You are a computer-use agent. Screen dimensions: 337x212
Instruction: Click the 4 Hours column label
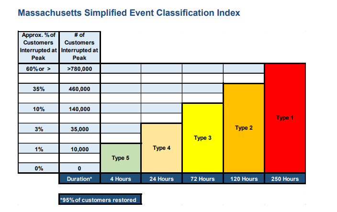tap(121, 179)
